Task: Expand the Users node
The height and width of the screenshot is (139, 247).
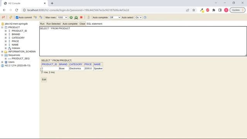Action: pyautogui.click(x=2, y=62)
